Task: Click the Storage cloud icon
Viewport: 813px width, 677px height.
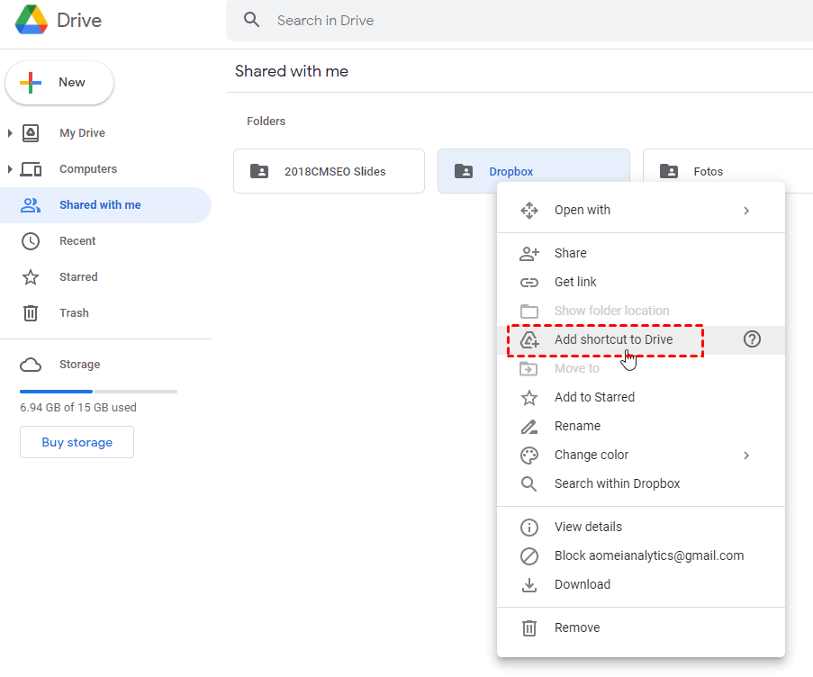Action: (x=31, y=365)
